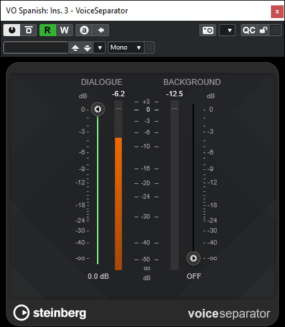Click the DIALOGUE label

(x=102, y=82)
